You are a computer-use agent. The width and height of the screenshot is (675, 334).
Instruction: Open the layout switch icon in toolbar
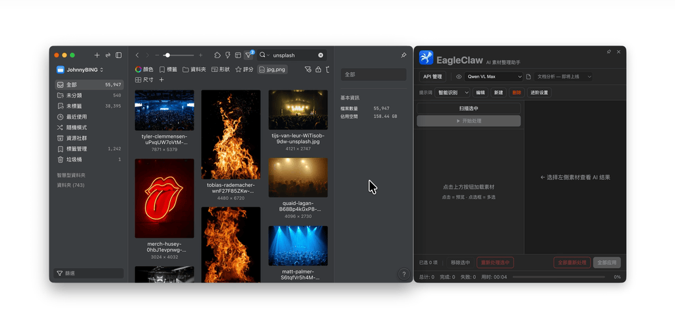click(x=237, y=55)
